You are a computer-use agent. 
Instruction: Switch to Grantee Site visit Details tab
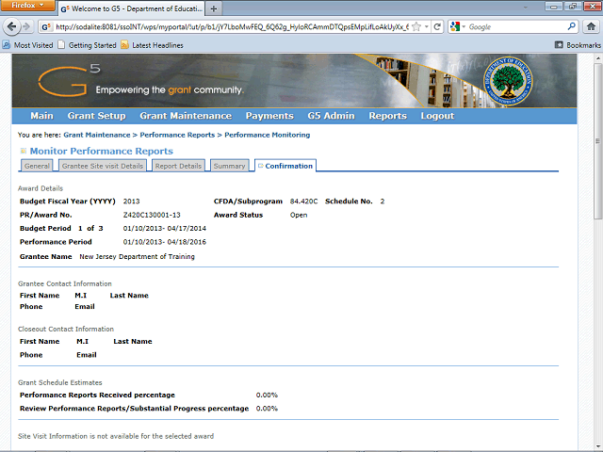point(103,166)
